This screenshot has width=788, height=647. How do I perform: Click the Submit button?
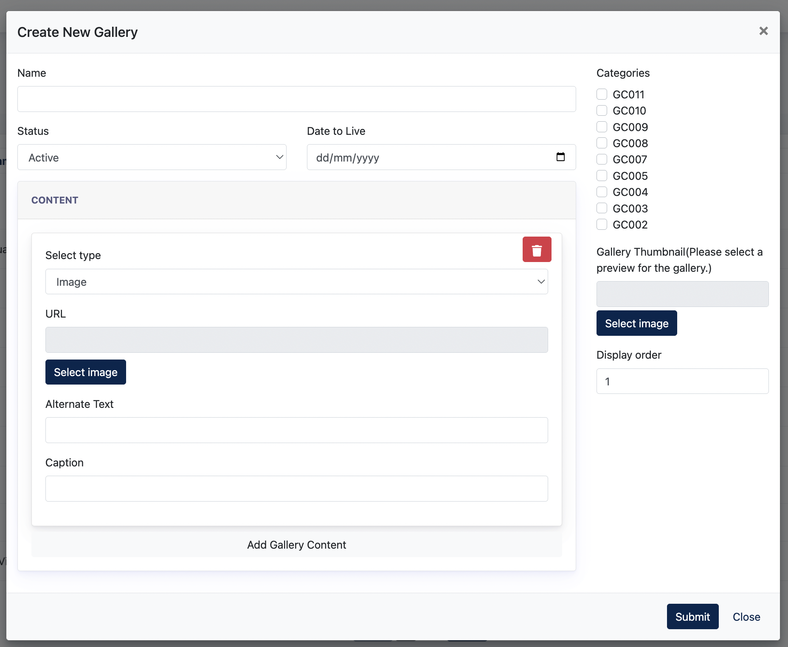tap(692, 616)
